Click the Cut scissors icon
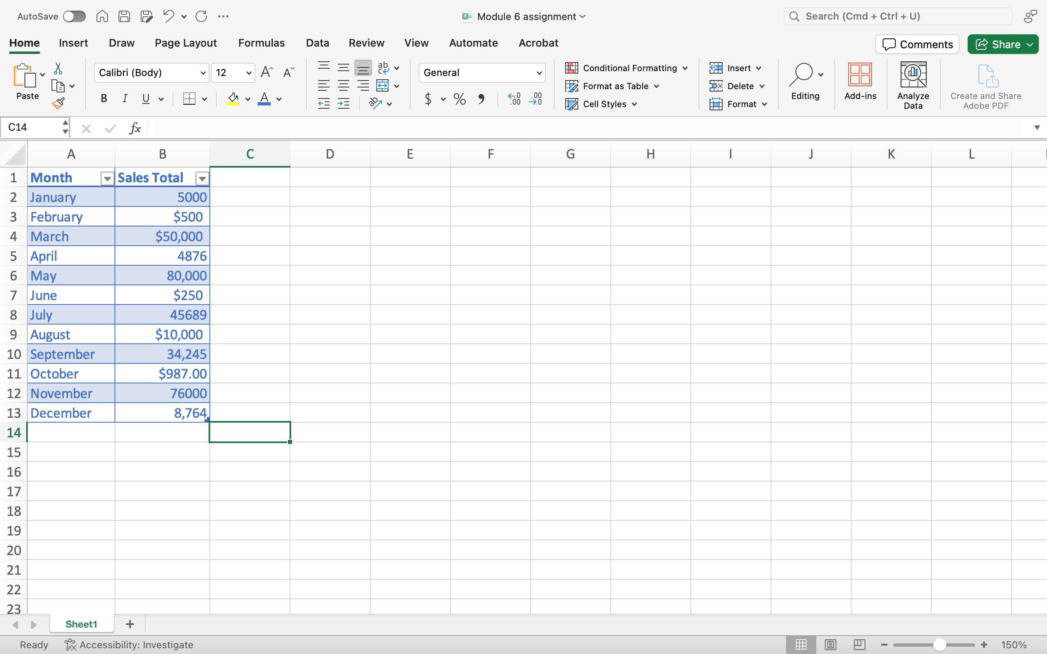The height and width of the screenshot is (654, 1047). point(58,68)
